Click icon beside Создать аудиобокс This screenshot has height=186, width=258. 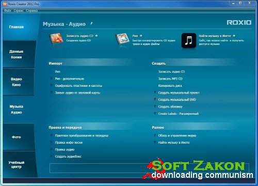tap(52, 156)
